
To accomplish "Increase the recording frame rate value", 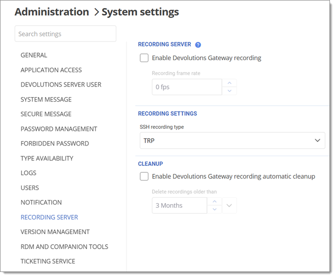I will [229, 83].
